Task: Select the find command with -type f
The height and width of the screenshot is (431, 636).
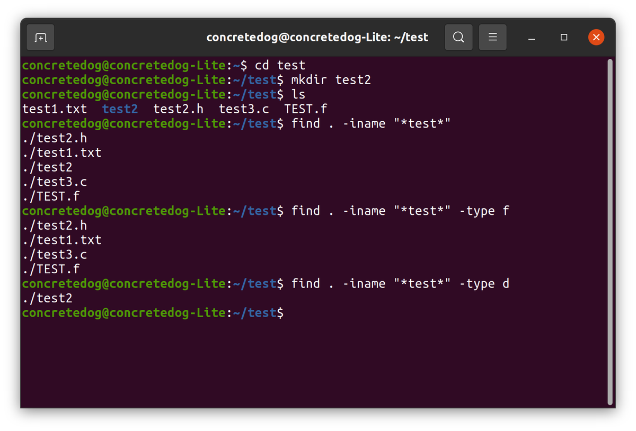Action: coord(400,210)
